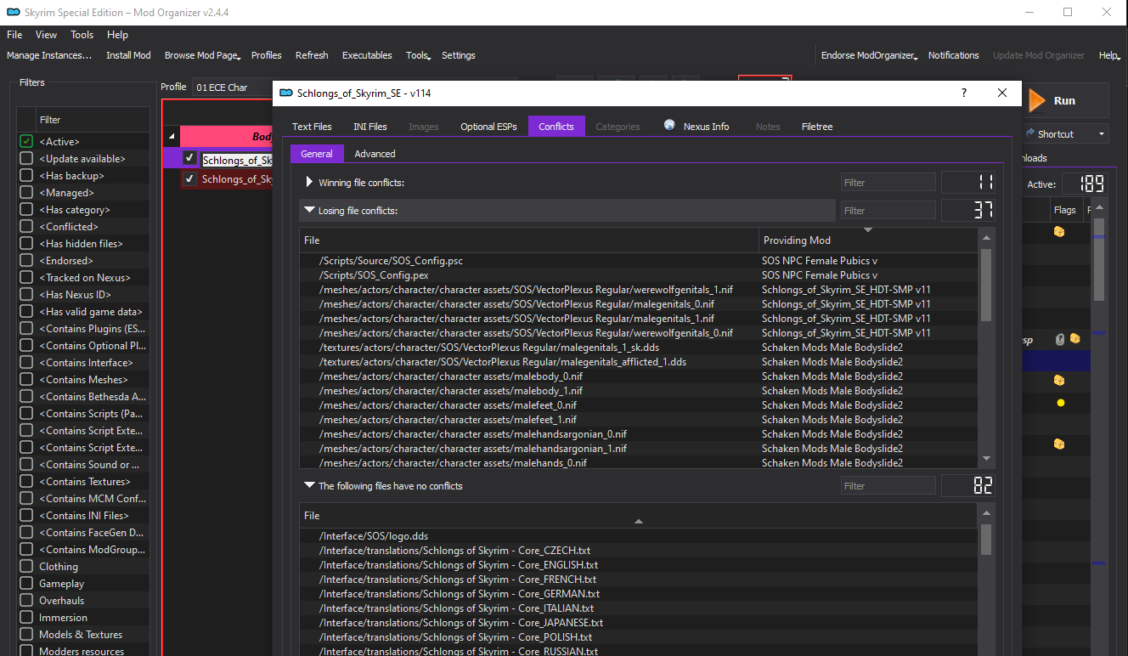1128x656 pixels.
Task: Click the yellow dot flag icon
Action: point(1060,403)
